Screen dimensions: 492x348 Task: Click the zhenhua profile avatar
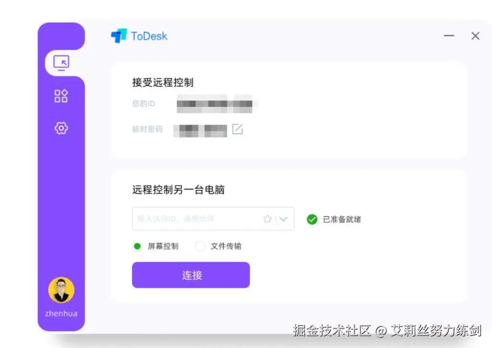(x=61, y=290)
